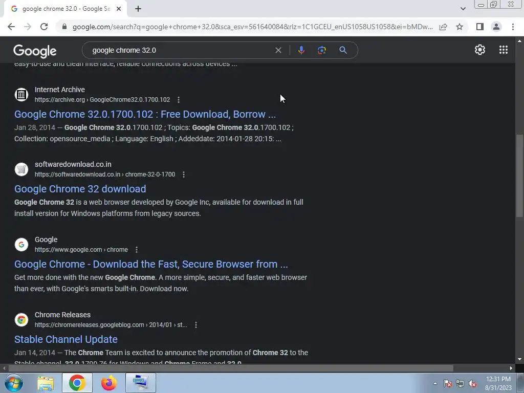Click the Google 'G' favicon in results
This screenshot has width=524, height=393.
coord(21,245)
